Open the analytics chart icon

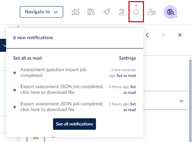(x=75, y=12)
